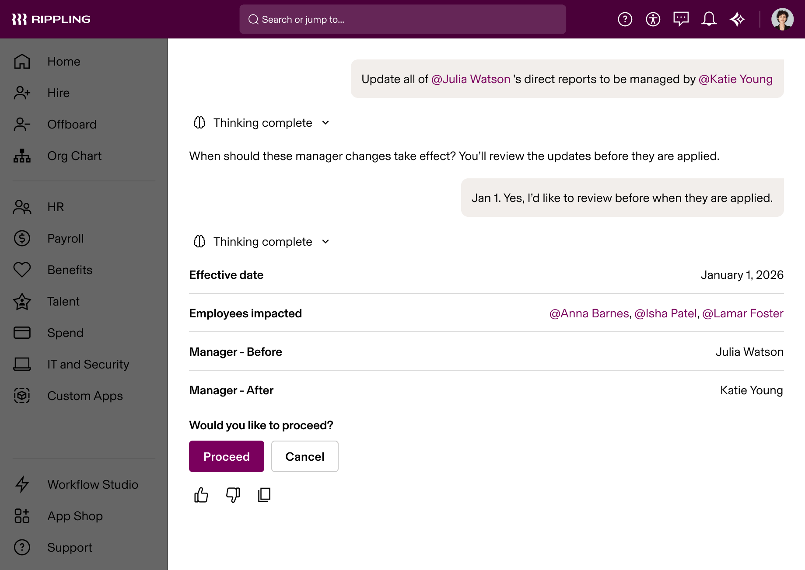Open @Lamar Foster employee link

point(743,313)
